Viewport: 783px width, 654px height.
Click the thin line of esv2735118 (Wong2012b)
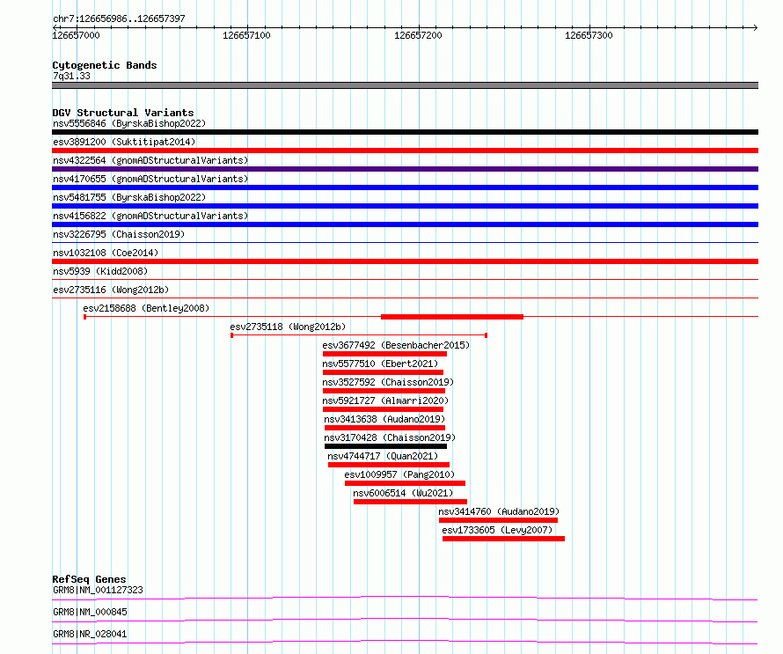(359, 335)
